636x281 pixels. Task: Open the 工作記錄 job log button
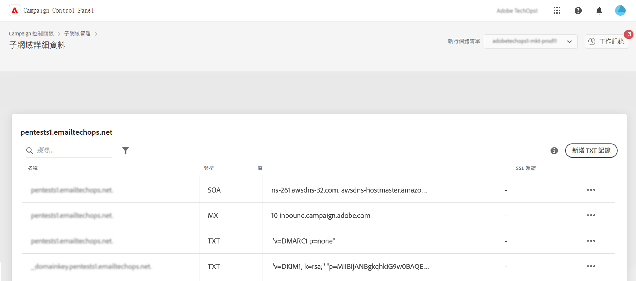(x=606, y=41)
